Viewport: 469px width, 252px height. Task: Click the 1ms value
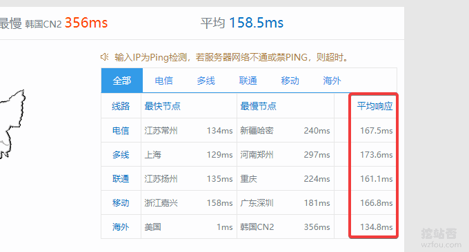[x=225, y=227]
